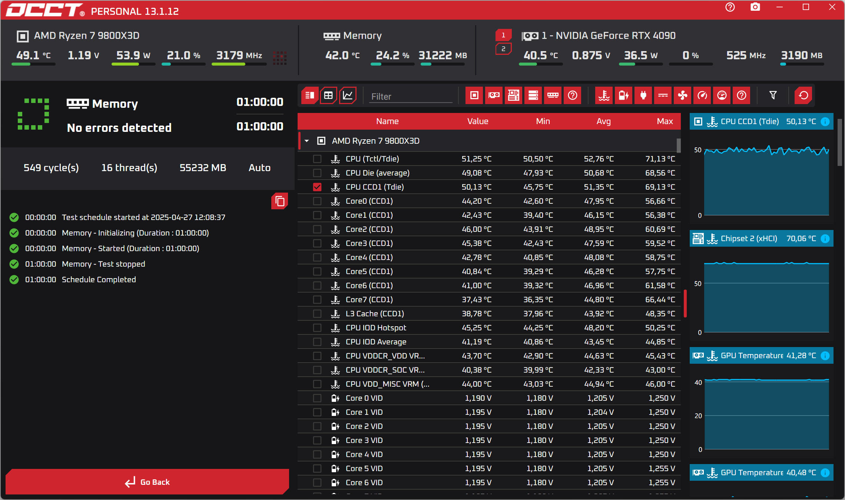Switch to the graph view mode

(x=348, y=96)
